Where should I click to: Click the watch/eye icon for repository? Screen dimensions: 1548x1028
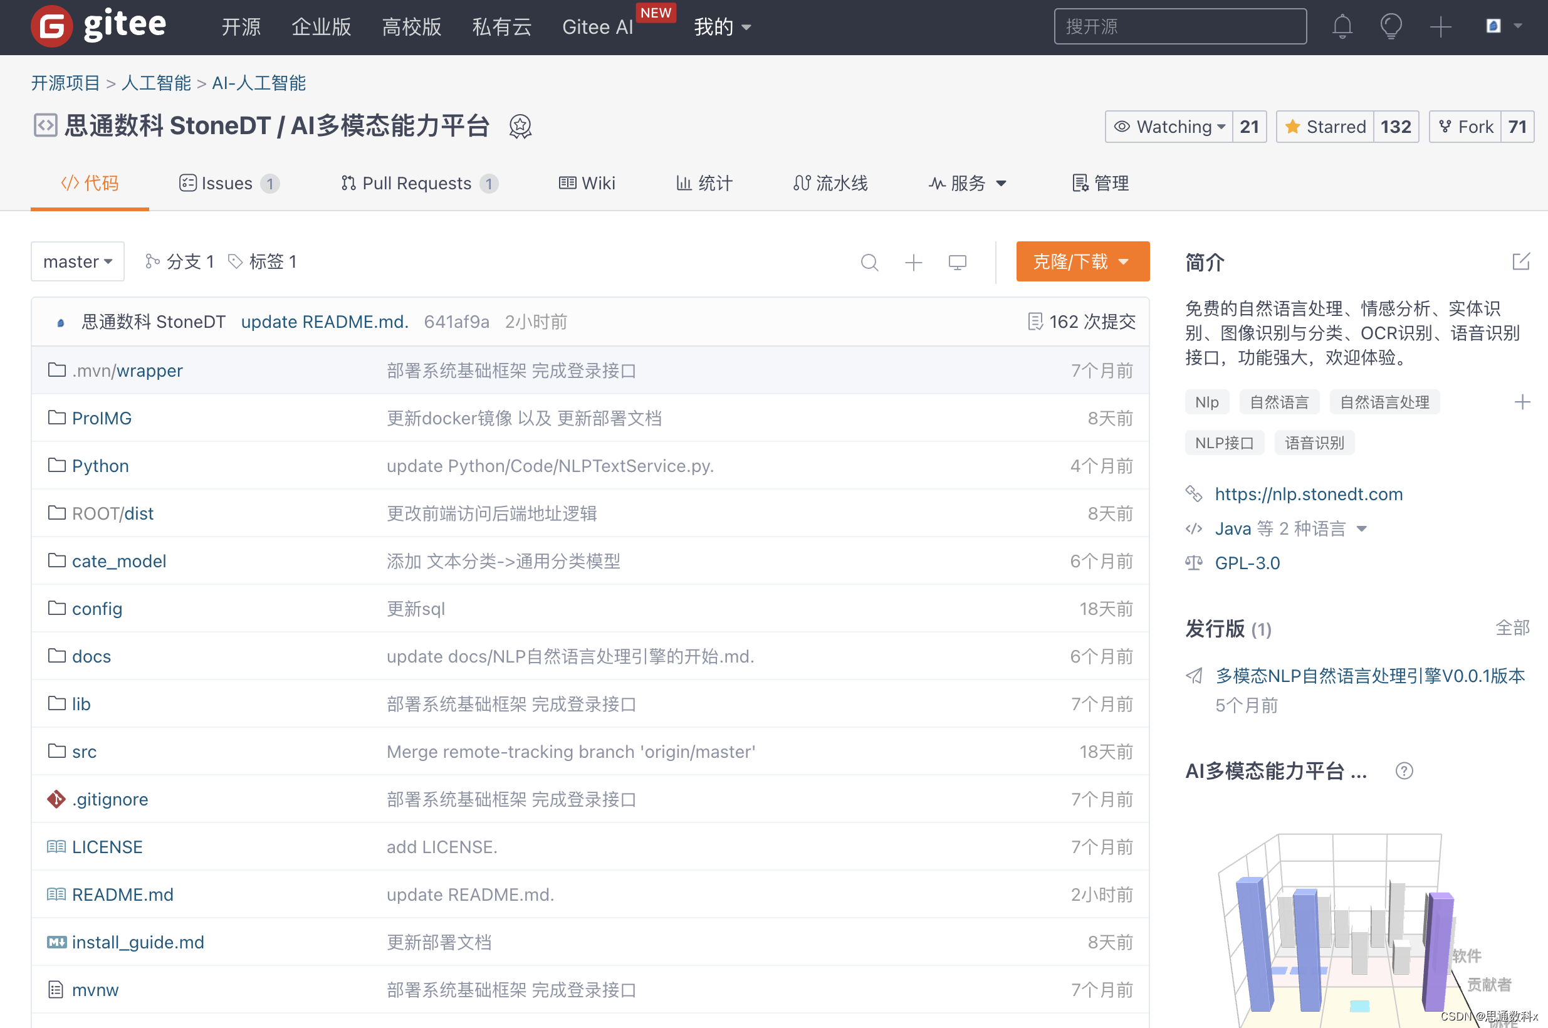(1121, 126)
